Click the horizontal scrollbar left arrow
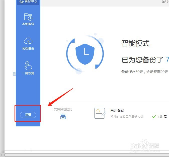 2,155
